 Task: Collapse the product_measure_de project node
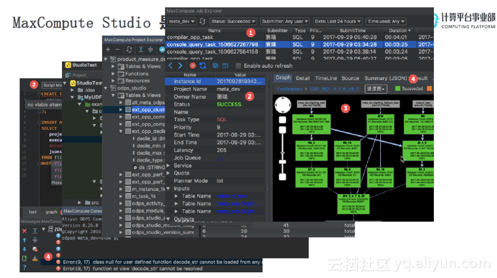[x=106, y=59]
